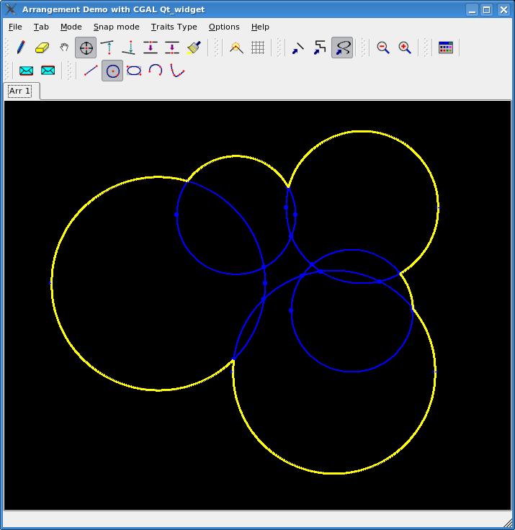This screenshot has width=515, height=530.
Task: Select the pencil insert tool
Action: [x=21, y=48]
